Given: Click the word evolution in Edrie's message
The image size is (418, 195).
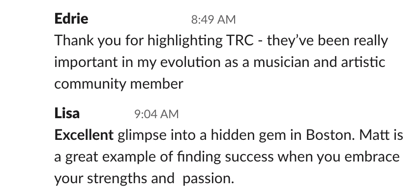Looking at the screenshot, I should pos(190,62).
